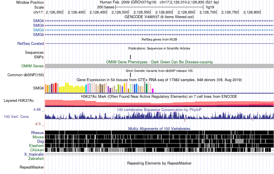The image size is (274, 174).
Task: Open 100 Vert. Cons track label
Action: pyautogui.click(x=16, y=117)
